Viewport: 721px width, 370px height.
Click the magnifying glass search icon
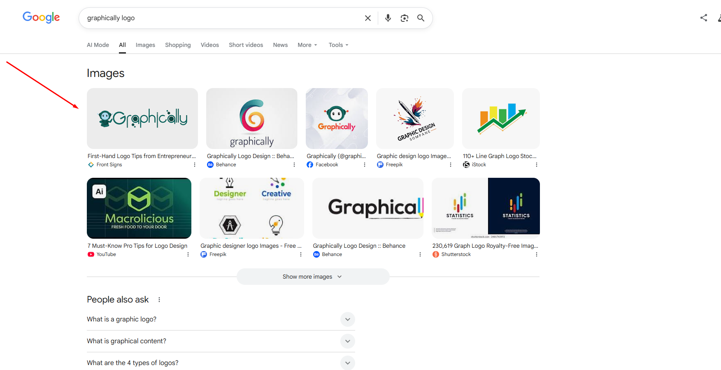[421, 18]
